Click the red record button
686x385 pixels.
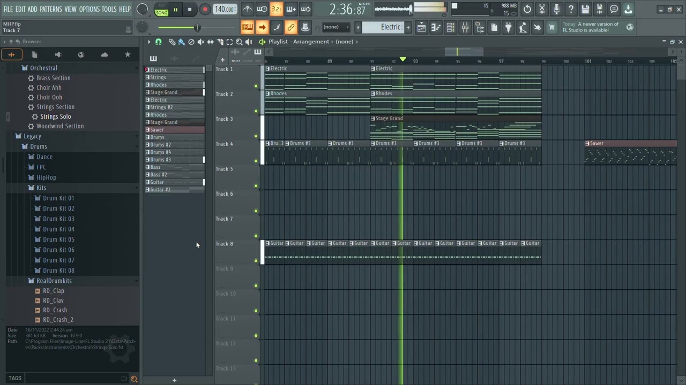pyautogui.click(x=205, y=10)
